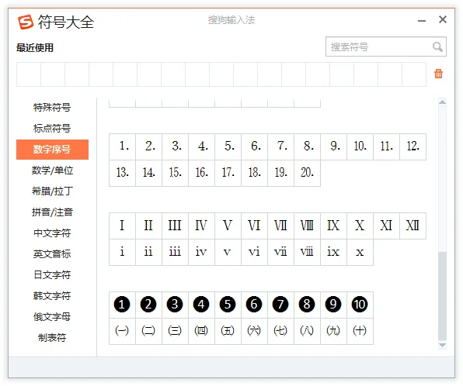Switch to the 标点符号 category
Viewport: 463px width, 386px height.
[x=52, y=129]
